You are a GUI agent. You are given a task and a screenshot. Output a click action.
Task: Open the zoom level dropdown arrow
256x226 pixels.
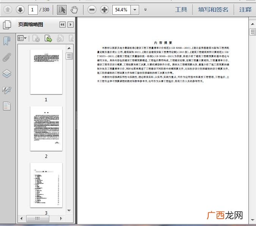[x=135, y=10]
